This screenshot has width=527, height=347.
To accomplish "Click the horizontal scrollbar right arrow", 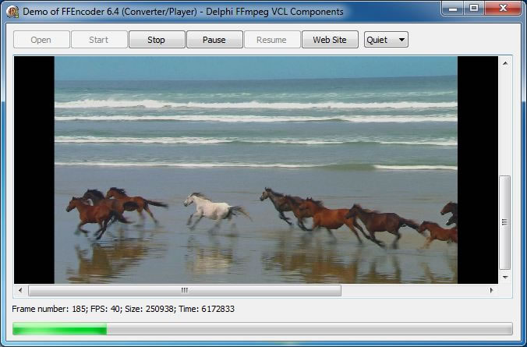I will (491, 290).
